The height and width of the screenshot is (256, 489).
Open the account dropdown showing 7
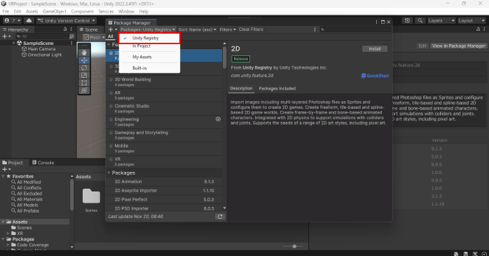point(13,20)
